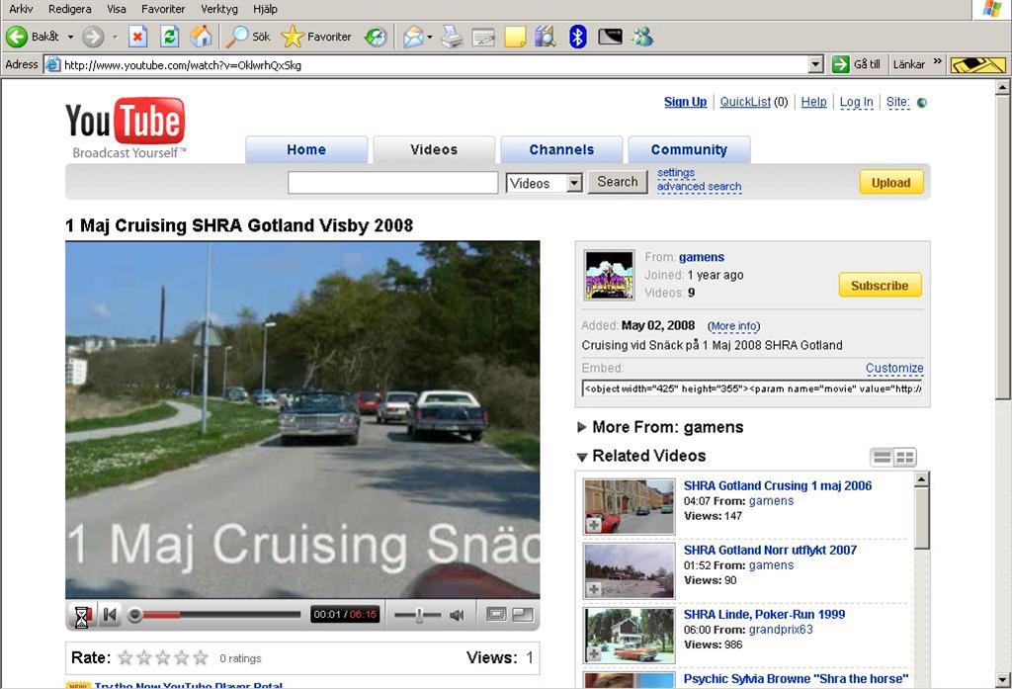The height and width of the screenshot is (689, 1012).
Task: Collapse the Related Videos section
Action: (x=581, y=457)
